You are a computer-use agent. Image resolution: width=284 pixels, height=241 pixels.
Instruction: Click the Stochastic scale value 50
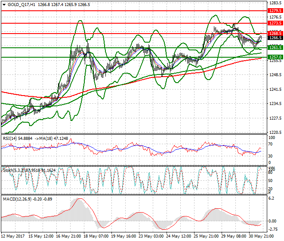click(x=270, y=181)
